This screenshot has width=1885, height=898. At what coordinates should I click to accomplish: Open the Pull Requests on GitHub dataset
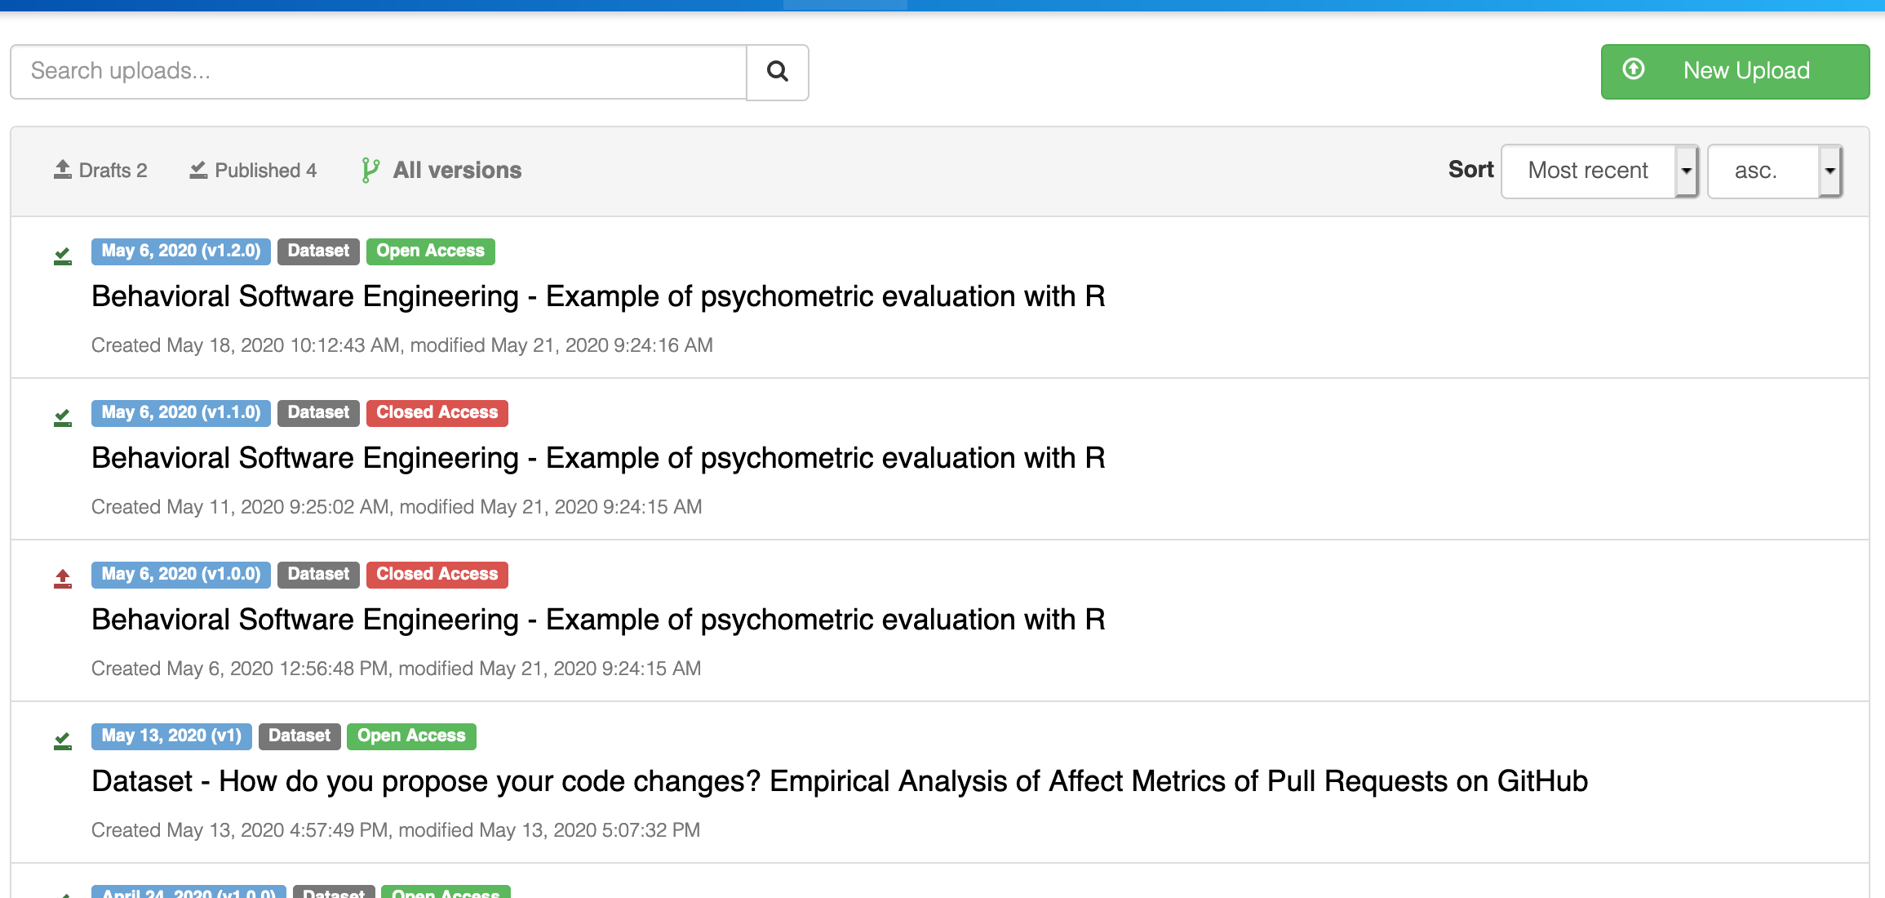tap(840, 781)
